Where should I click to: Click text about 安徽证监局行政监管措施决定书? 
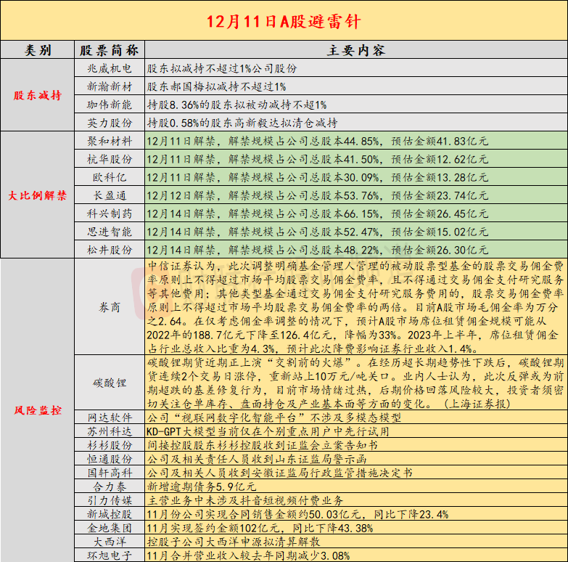(x=280, y=473)
